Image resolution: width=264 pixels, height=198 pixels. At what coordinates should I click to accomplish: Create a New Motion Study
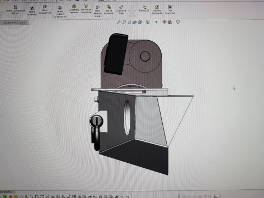pyautogui.click(x=97, y=11)
